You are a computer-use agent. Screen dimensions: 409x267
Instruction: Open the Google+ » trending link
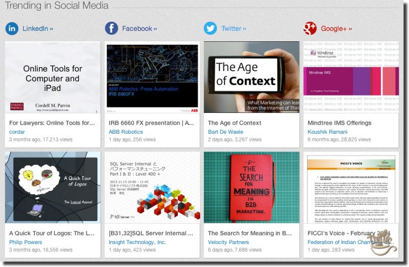point(336,29)
